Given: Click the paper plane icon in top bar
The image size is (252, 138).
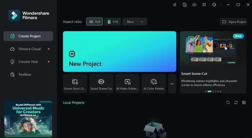Looking at the screenshot, I should click(175, 5).
